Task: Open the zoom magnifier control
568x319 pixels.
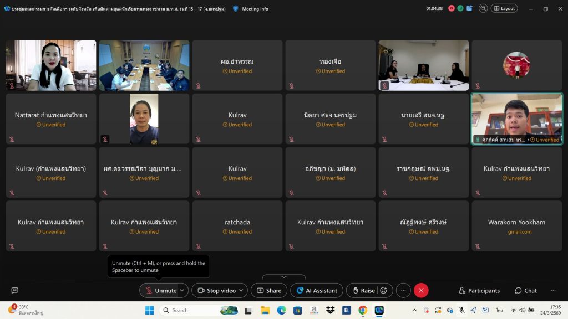Action: pos(483,8)
